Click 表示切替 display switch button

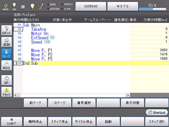click(132, 103)
